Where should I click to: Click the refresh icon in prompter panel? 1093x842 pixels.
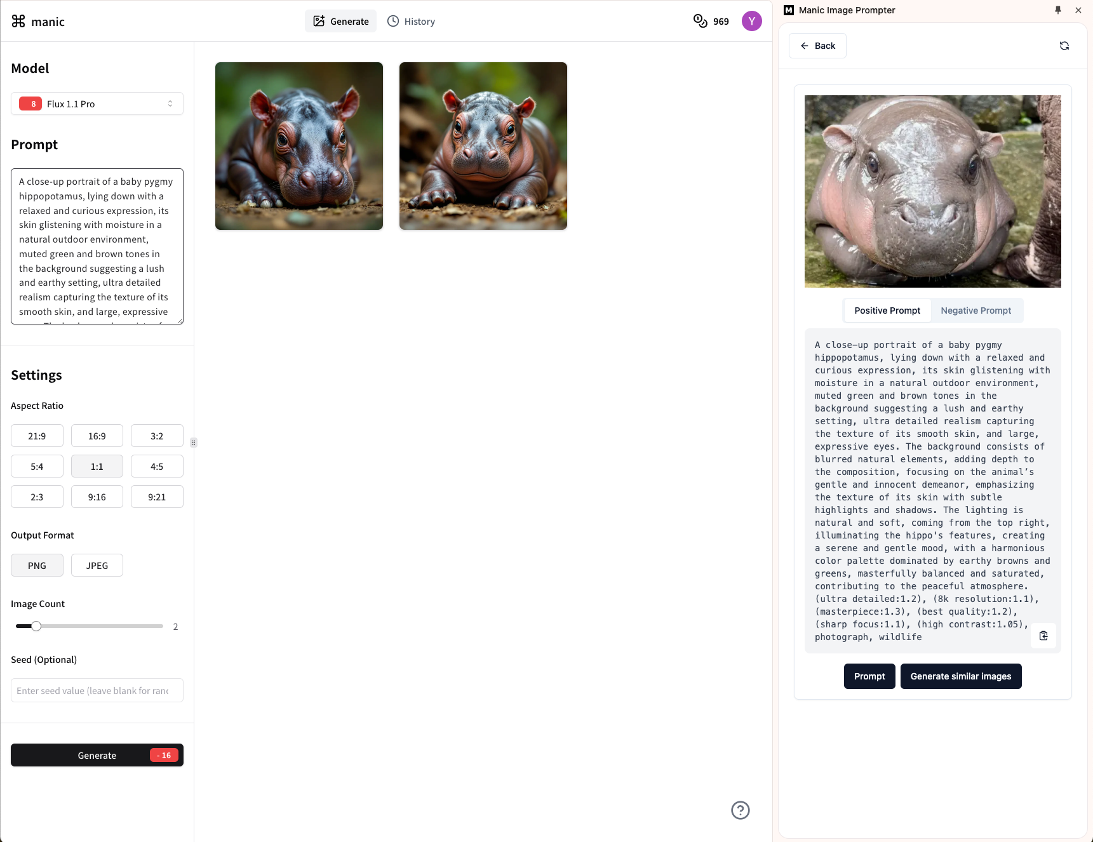click(1064, 46)
